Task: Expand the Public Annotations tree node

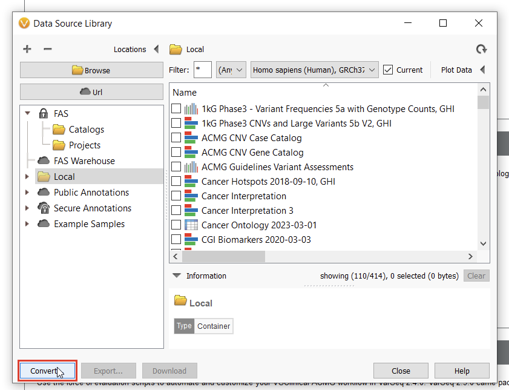Action: [x=27, y=192]
